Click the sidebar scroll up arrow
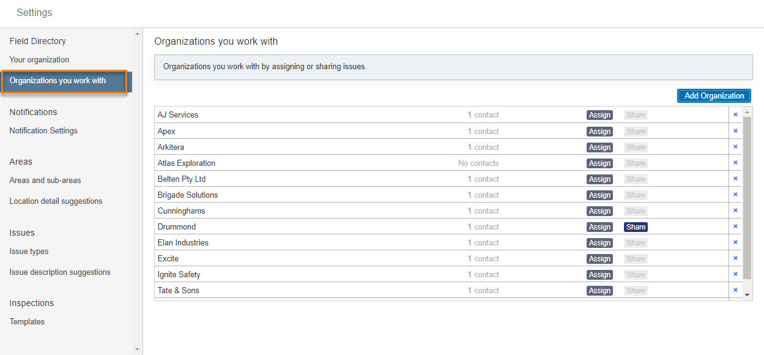764x355 pixels. 137,34
